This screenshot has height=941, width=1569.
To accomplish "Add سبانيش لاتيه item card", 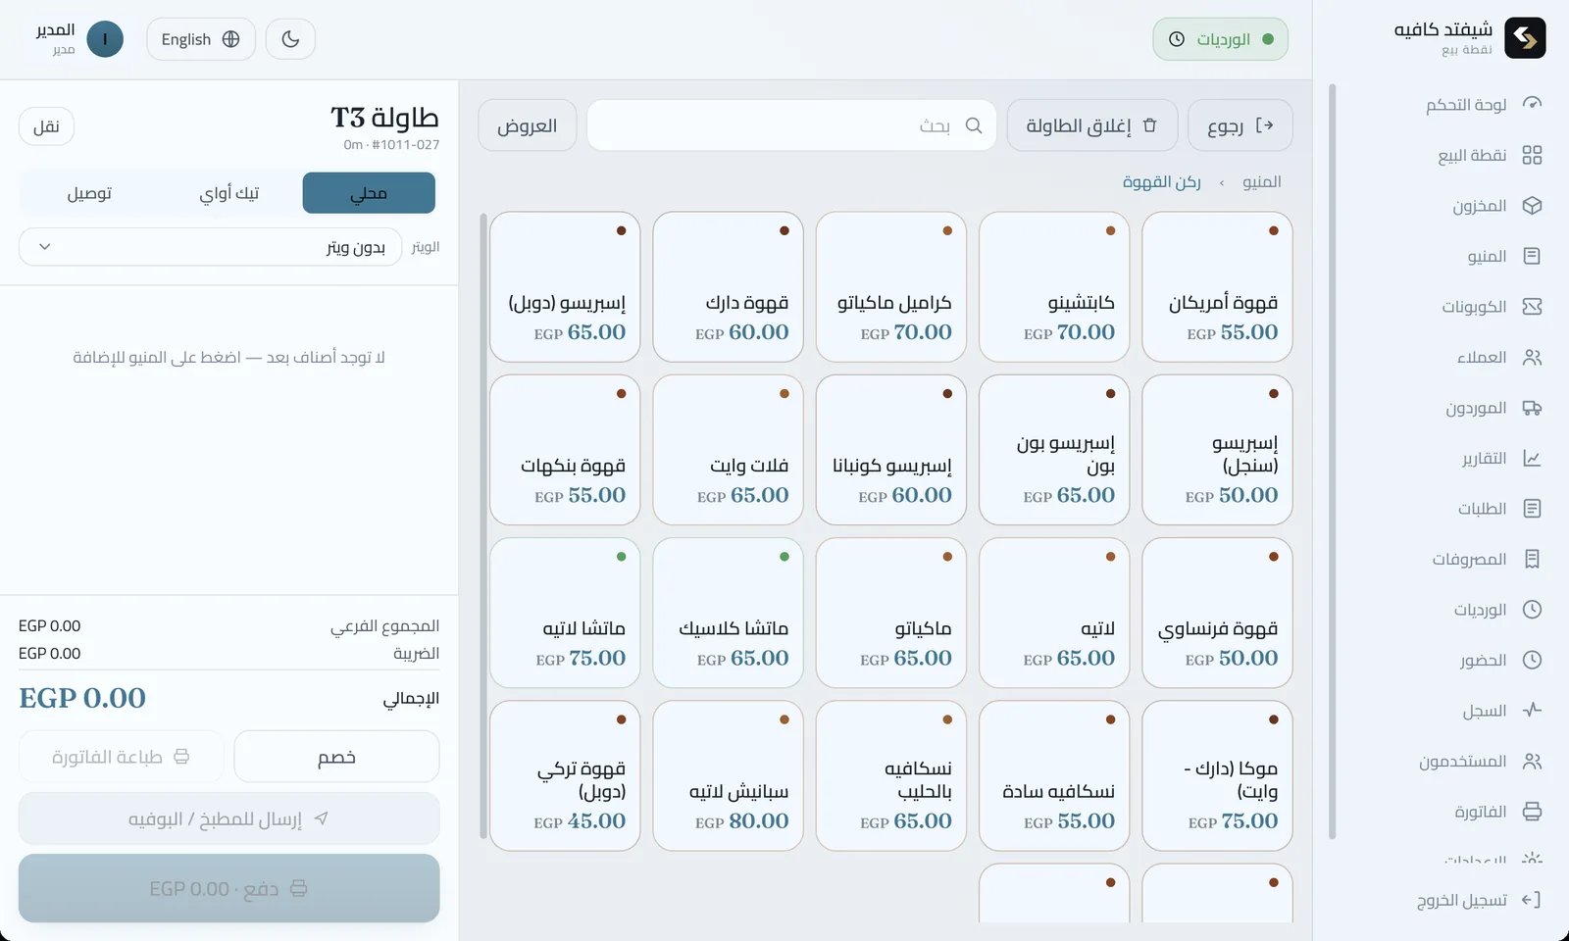I will click(728, 775).
